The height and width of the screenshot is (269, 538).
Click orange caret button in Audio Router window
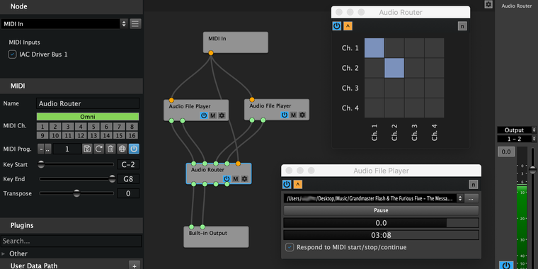coord(348,26)
